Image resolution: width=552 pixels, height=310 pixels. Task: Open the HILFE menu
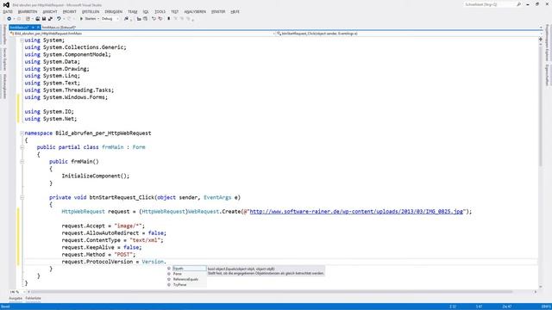(235, 11)
